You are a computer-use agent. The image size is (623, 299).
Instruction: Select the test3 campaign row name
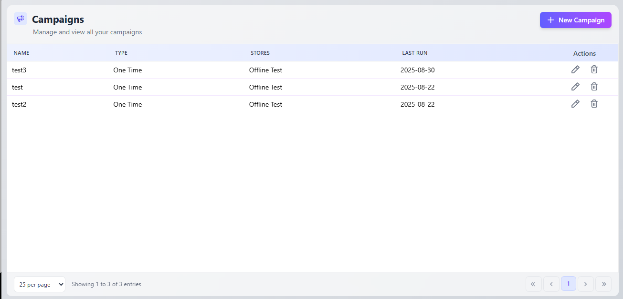pos(19,70)
